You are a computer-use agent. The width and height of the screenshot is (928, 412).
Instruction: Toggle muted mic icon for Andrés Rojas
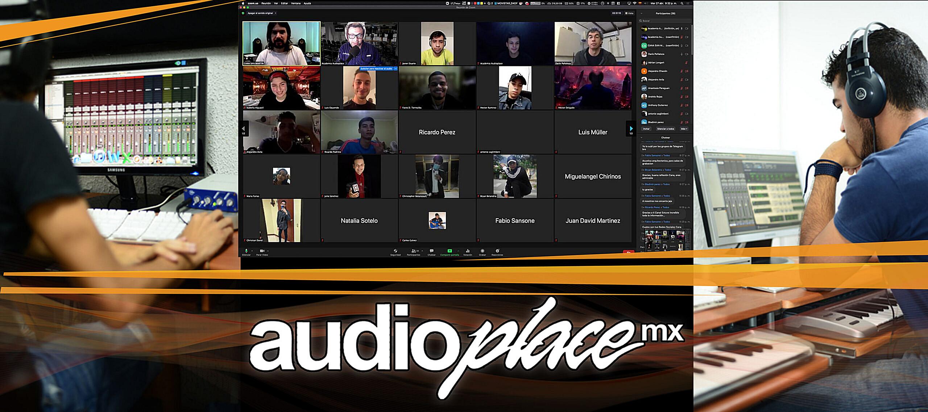pos(681,97)
